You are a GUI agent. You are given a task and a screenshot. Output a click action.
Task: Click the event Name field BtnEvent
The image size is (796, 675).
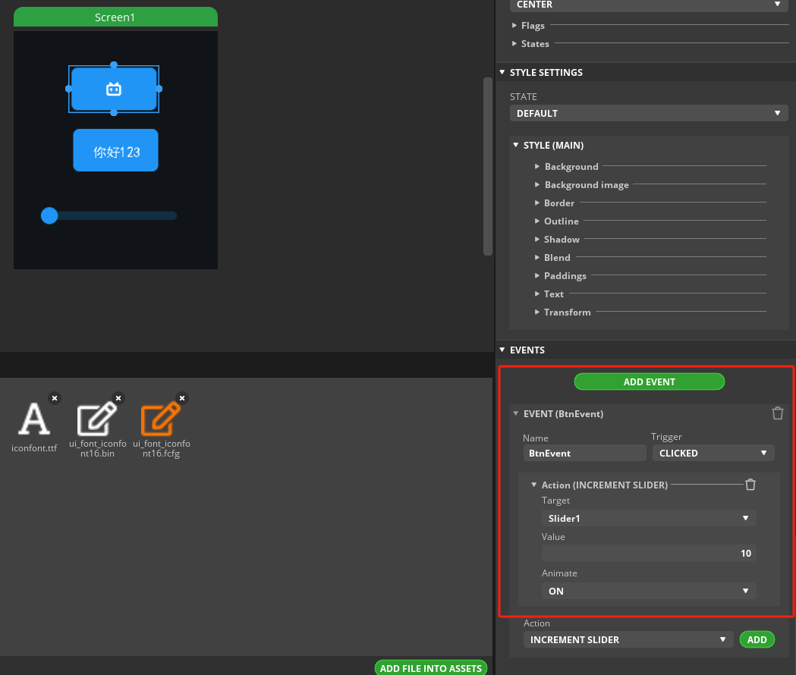pos(584,453)
